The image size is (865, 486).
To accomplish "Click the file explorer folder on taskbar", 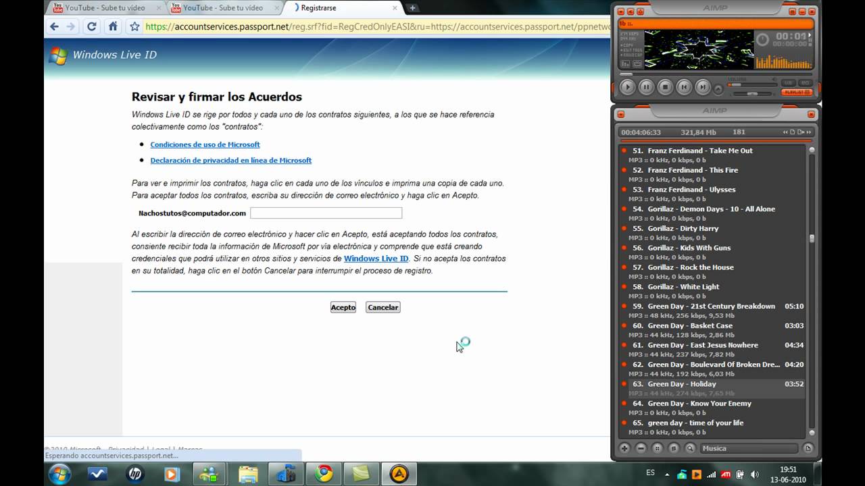I will tap(248, 474).
